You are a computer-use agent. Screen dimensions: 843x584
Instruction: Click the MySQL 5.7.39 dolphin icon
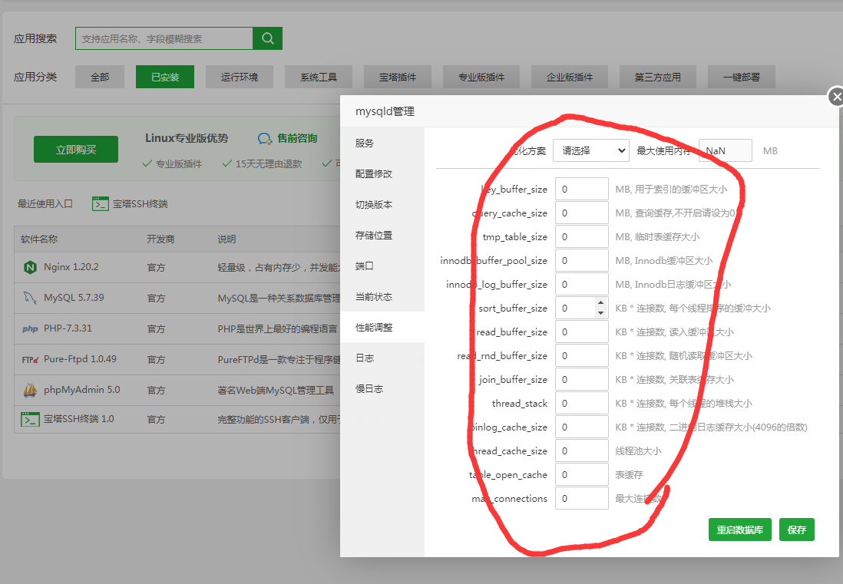pyautogui.click(x=30, y=298)
